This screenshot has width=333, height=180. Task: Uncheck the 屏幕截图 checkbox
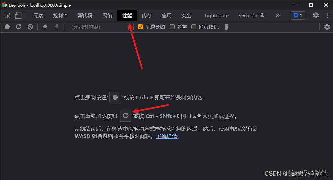tap(140, 27)
